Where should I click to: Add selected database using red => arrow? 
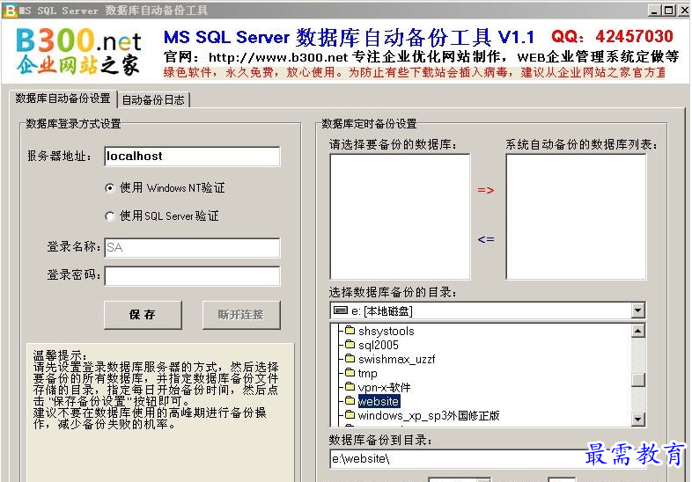pos(485,190)
